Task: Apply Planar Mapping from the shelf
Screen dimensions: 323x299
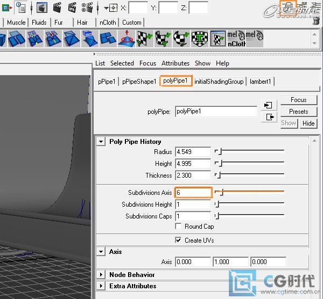Action: (x=145, y=39)
